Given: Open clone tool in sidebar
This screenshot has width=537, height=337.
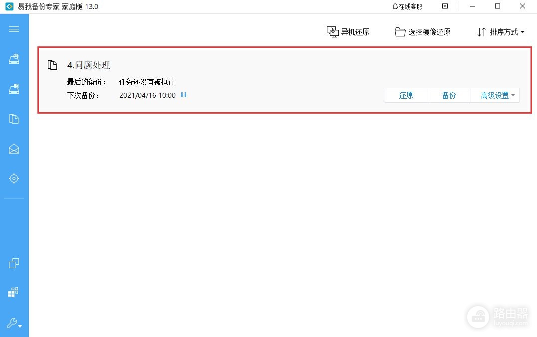Looking at the screenshot, I should point(13,263).
